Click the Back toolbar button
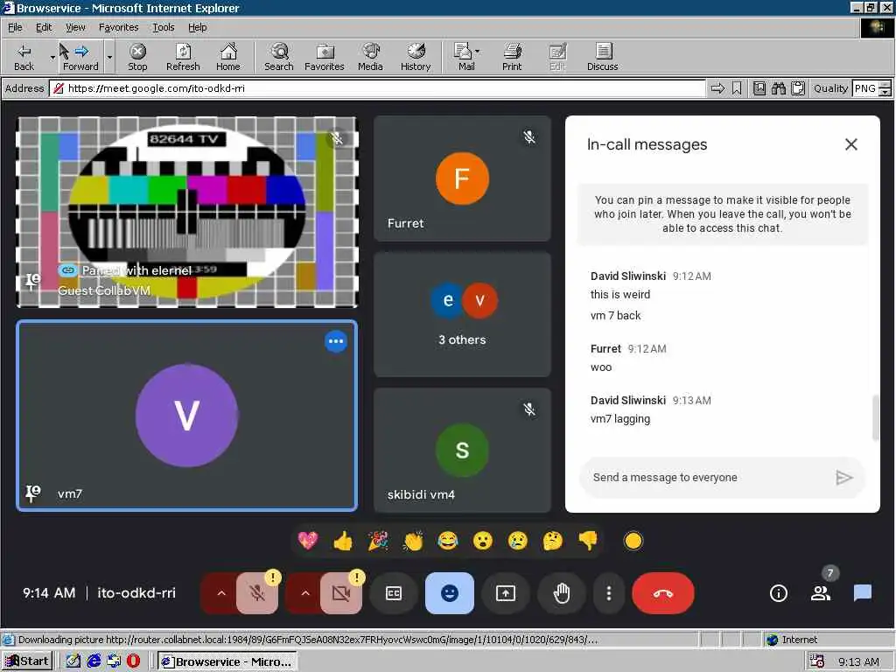 24,57
